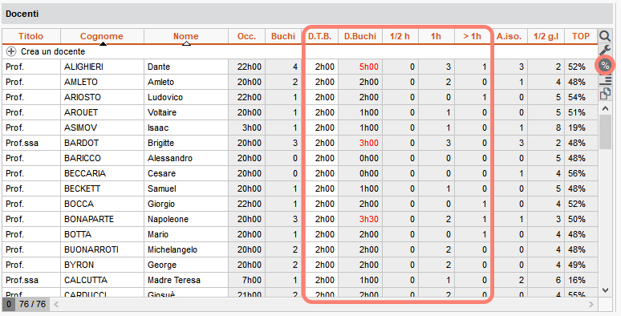Click the first name Dante
The image size is (621, 316).
click(x=159, y=67)
